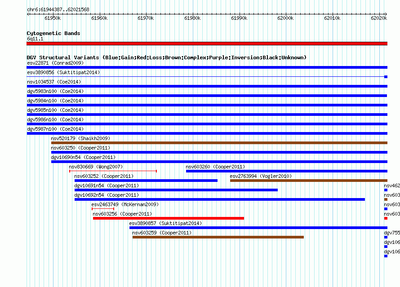Click dgv10690n54 (Cooper2011) label
Screen dimensions: 400x287
tap(83, 157)
